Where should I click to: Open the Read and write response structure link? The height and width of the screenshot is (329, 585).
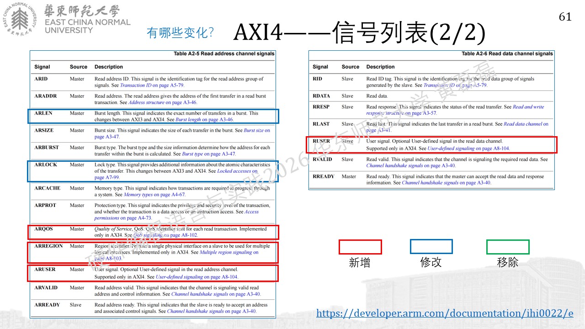pyautogui.click(x=455, y=110)
